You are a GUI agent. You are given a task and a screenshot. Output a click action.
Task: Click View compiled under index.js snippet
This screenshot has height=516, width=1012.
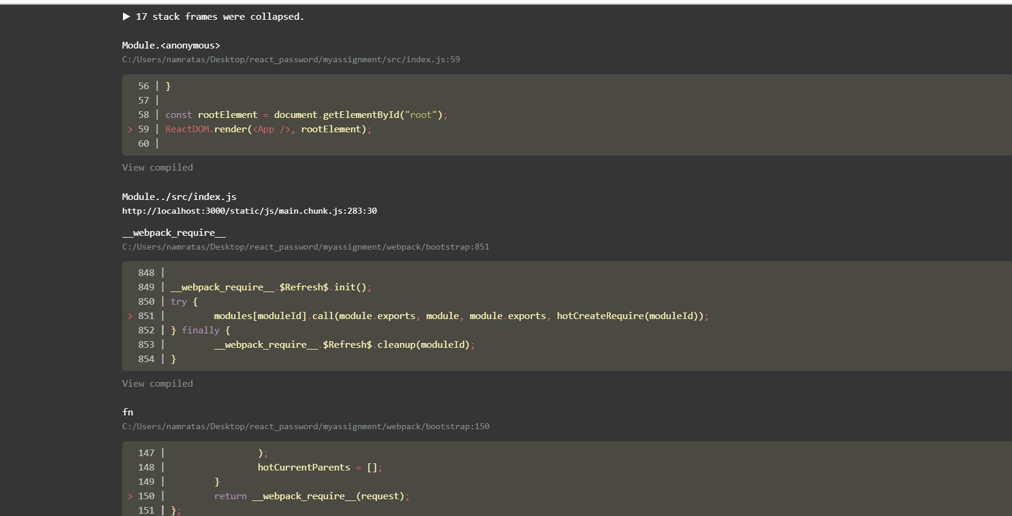[158, 168]
